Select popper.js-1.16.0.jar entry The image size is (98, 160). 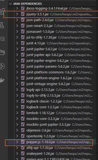[x=52, y=142]
